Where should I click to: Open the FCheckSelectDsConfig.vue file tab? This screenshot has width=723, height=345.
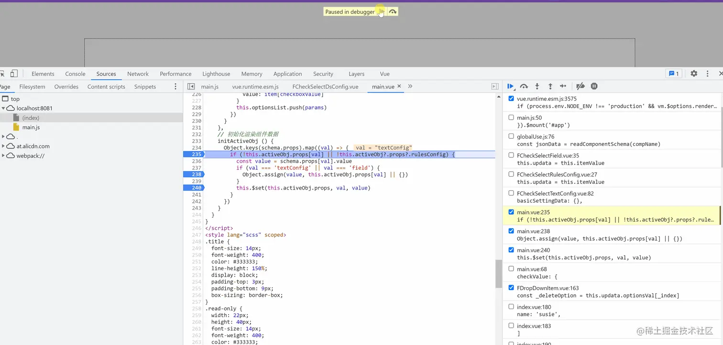(325, 87)
